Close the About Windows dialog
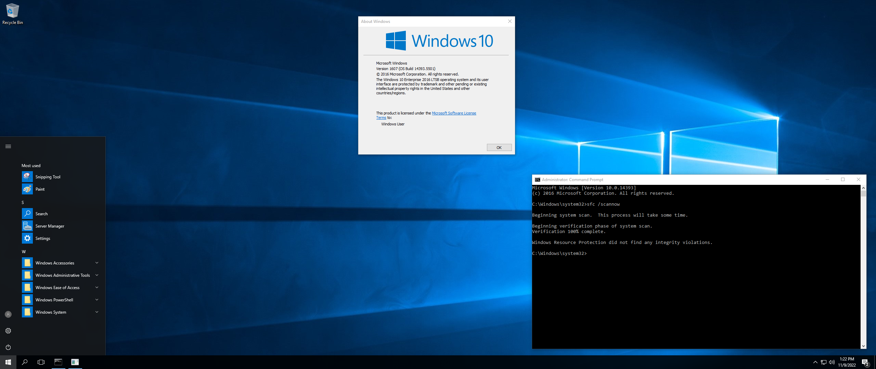The height and width of the screenshot is (369, 876). 510,21
